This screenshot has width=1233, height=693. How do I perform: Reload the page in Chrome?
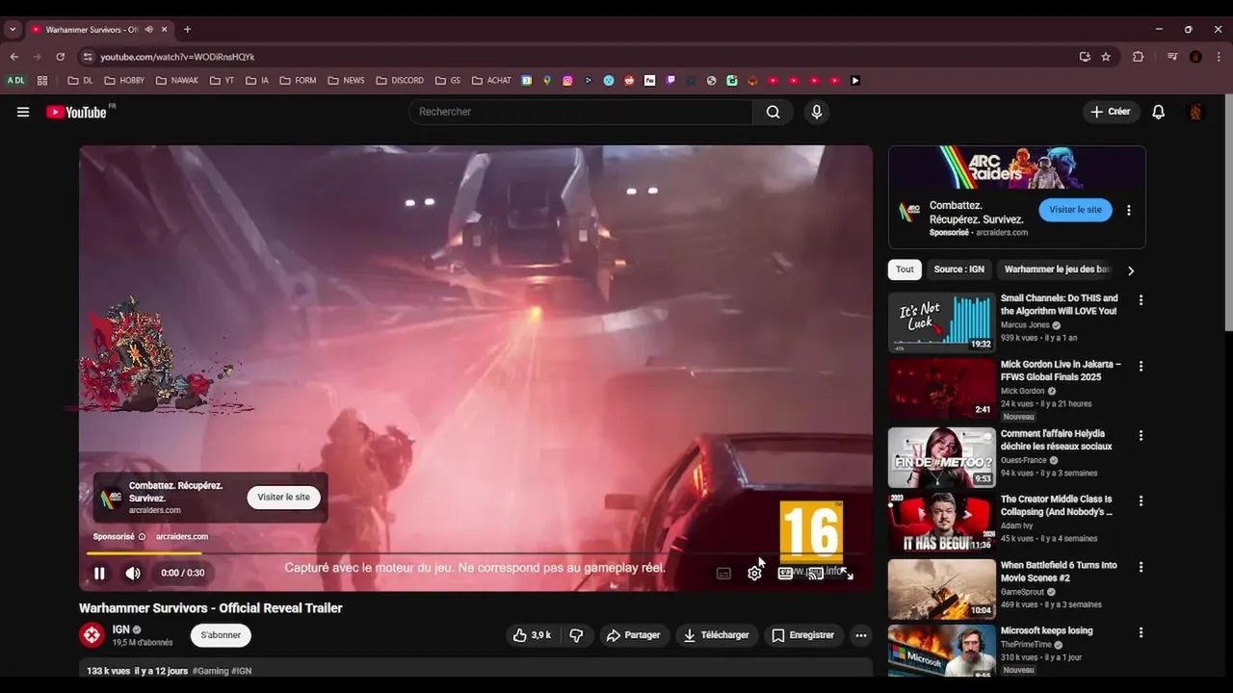click(60, 57)
